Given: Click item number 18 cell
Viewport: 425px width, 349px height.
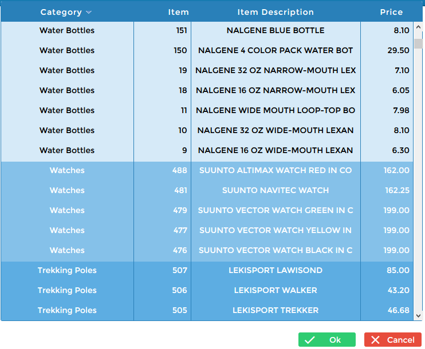Looking at the screenshot, I should (162, 90).
